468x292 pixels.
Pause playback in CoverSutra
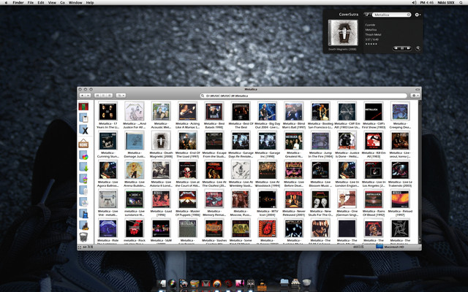point(402,48)
